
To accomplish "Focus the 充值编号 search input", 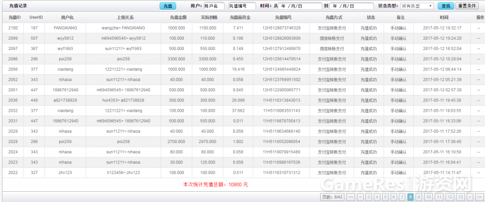I will pyautogui.click(x=242, y=6).
